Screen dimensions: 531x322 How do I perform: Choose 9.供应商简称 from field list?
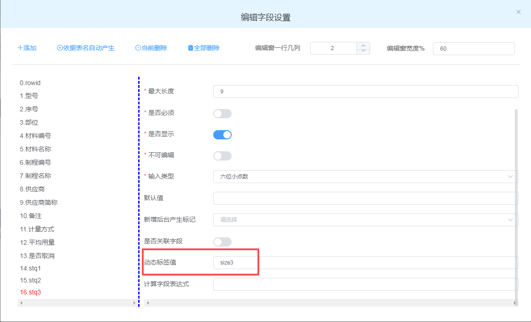pos(38,202)
